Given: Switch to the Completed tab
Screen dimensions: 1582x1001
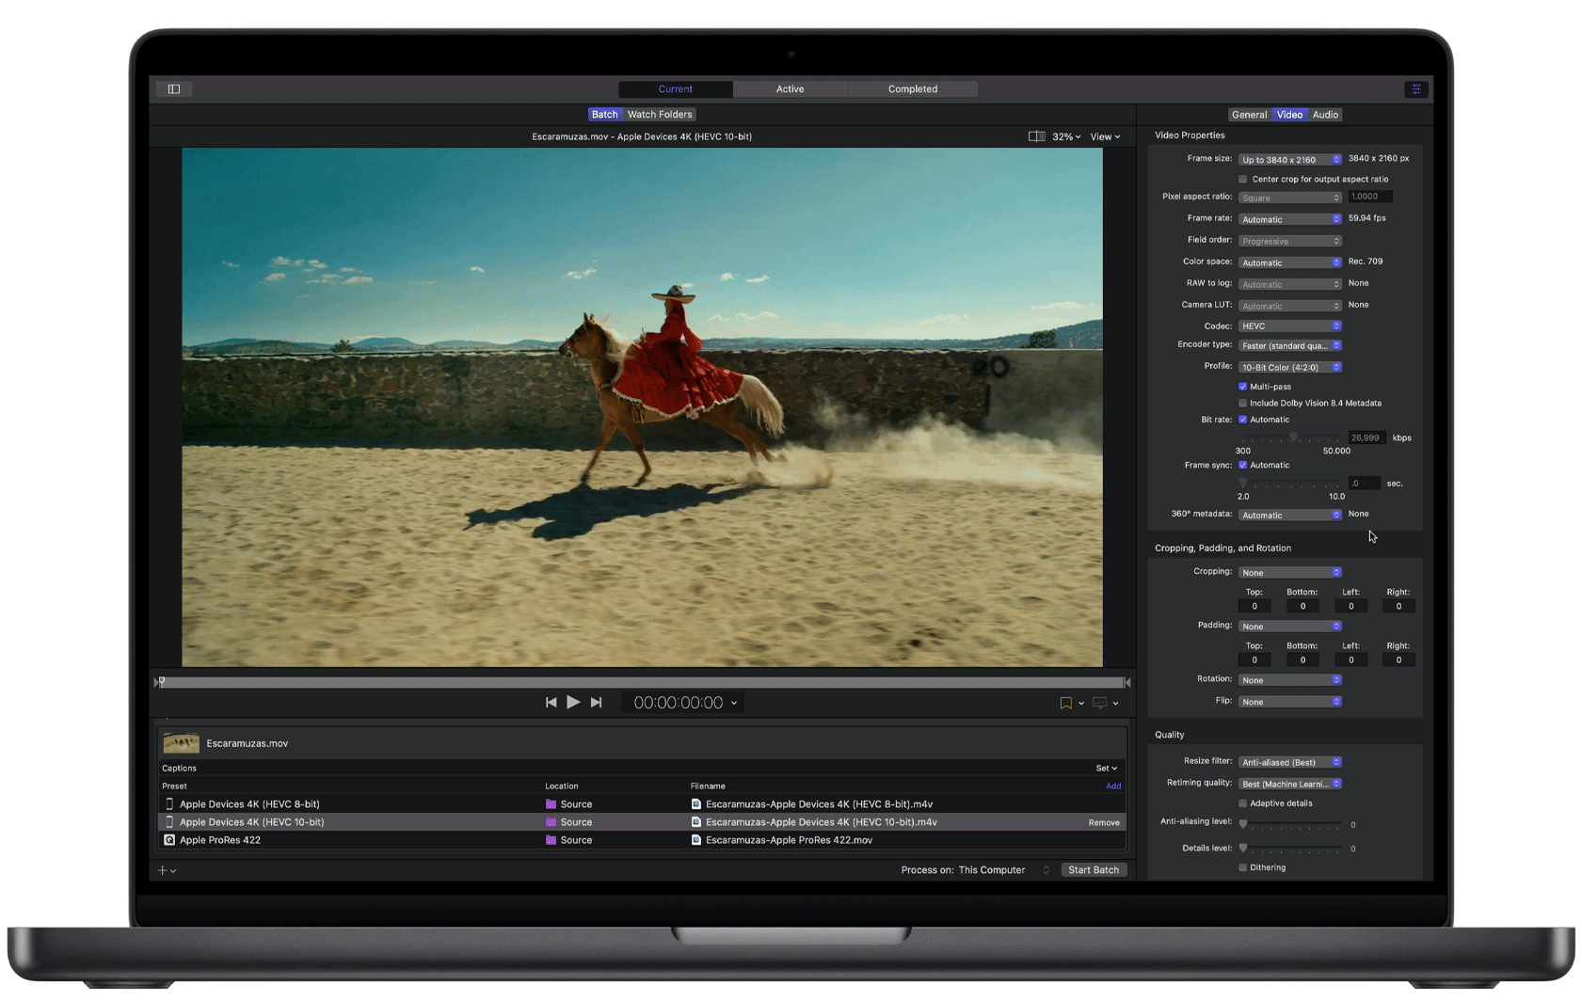Looking at the screenshot, I should [912, 89].
